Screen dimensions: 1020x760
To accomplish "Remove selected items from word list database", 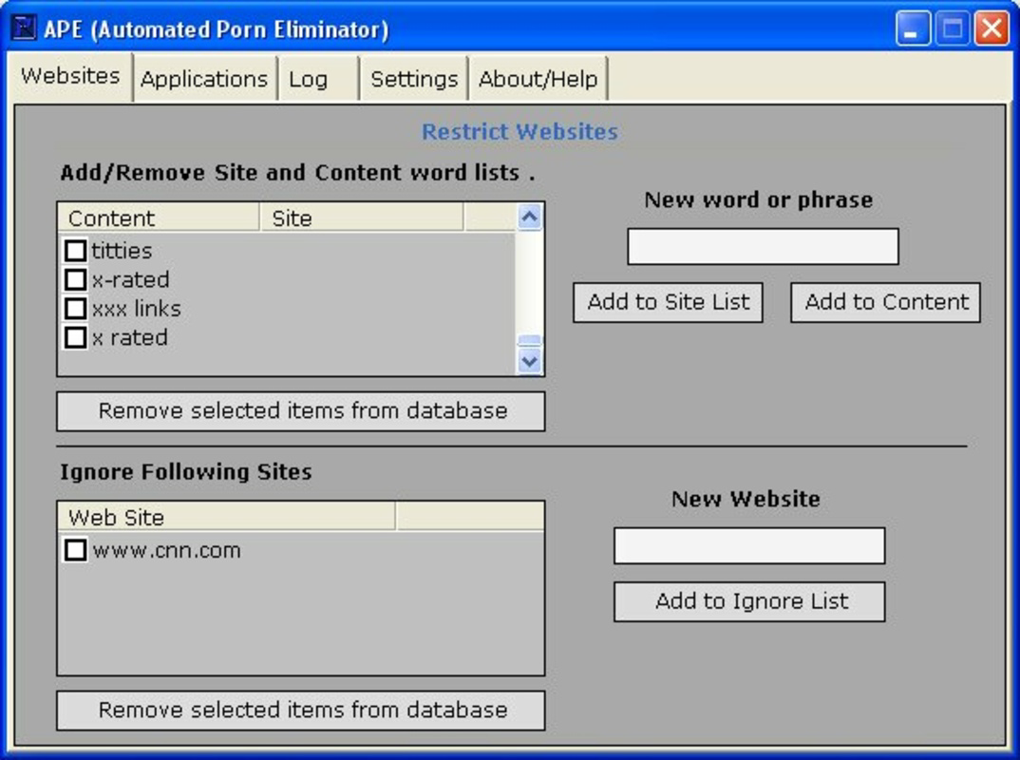I will click(x=301, y=411).
